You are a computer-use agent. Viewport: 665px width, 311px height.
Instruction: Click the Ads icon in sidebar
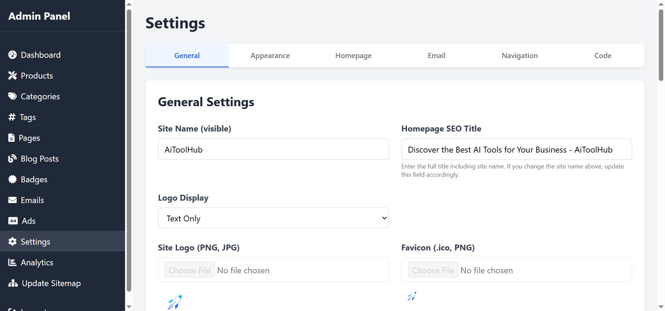(13, 221)
